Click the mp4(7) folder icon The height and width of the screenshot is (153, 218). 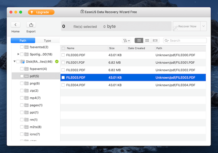pyautogui.click(x=26, y=98)
